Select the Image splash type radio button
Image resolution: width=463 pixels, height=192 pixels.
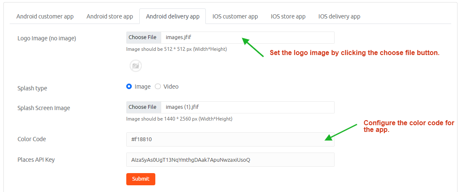click(129, 87)
